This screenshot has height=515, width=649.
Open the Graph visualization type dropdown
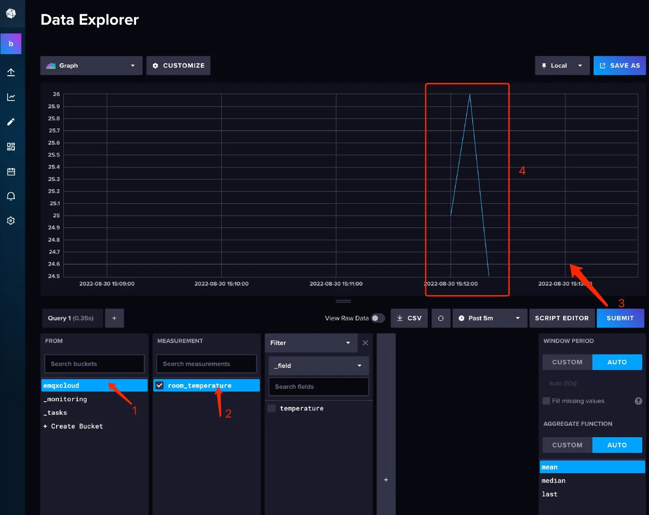click(x=91, y=66)
